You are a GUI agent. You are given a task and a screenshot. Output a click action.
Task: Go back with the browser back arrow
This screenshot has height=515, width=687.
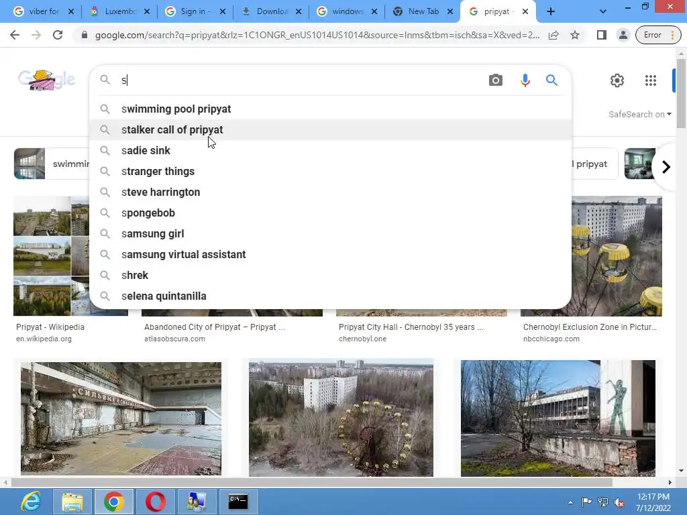pyautogui.click(x=15, y=35)
